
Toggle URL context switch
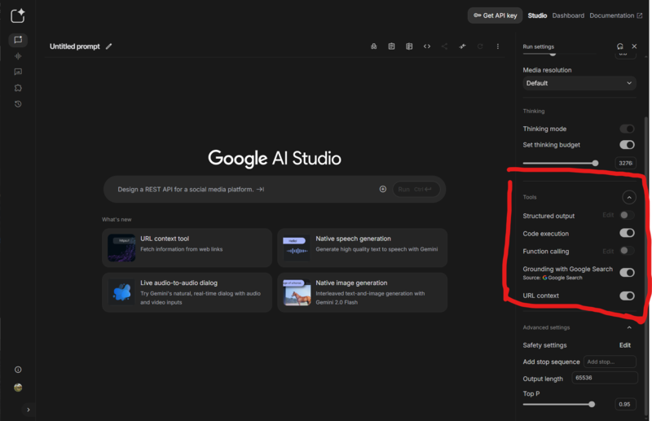point(627,296)
